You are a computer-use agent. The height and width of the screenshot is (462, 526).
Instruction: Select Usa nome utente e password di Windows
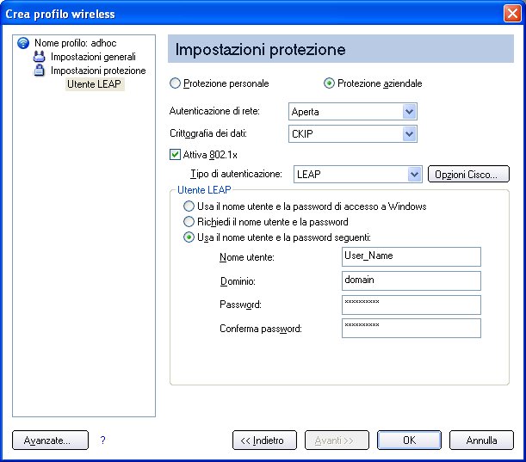pyautogui.click(x=189, y=206)
